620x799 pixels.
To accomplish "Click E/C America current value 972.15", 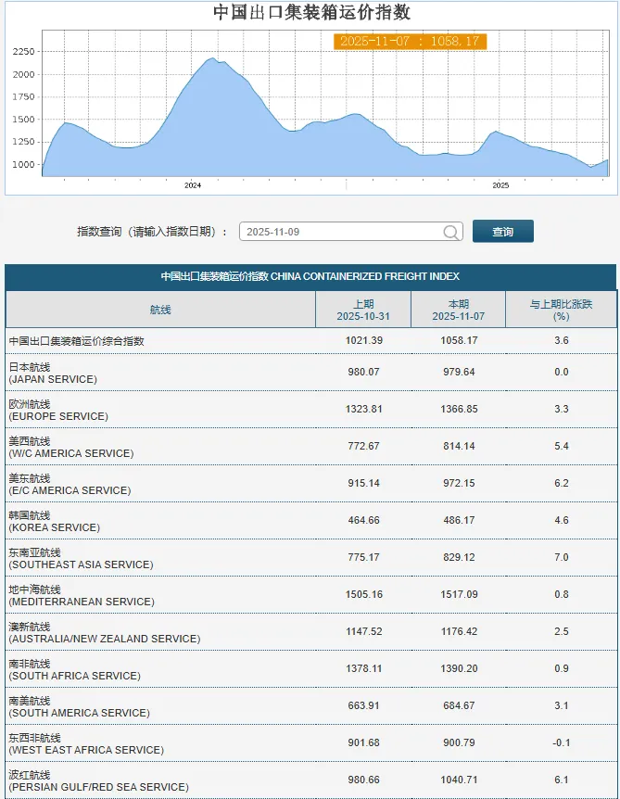I will (x=459, y=483).
